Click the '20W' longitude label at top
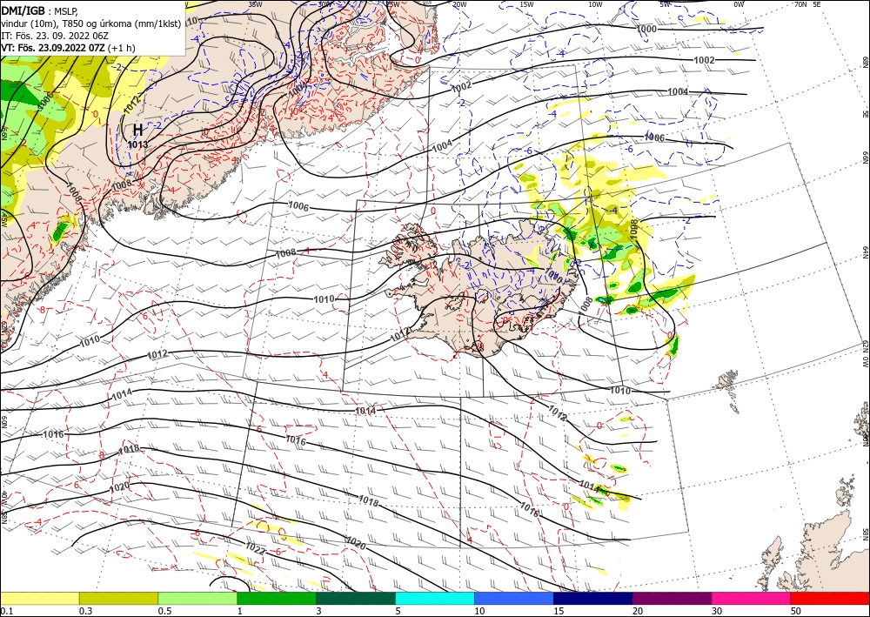 (x=458, y=3)
